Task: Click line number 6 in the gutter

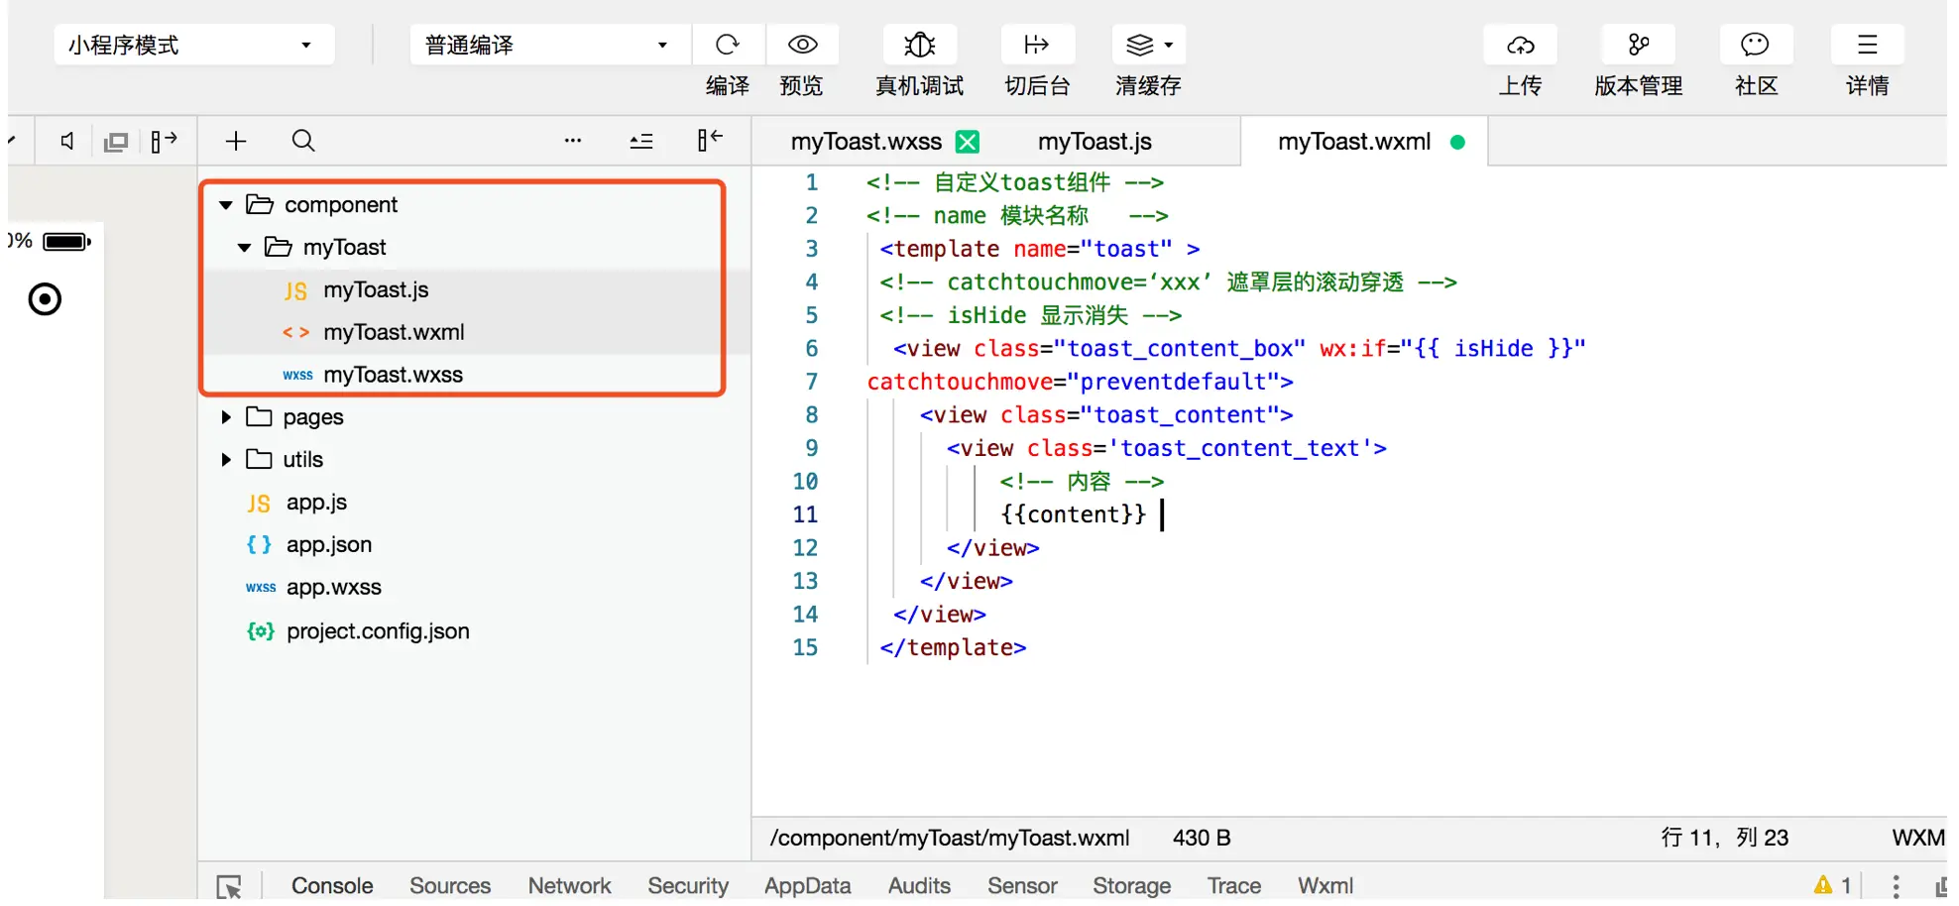Action: (x=811, y=349)
